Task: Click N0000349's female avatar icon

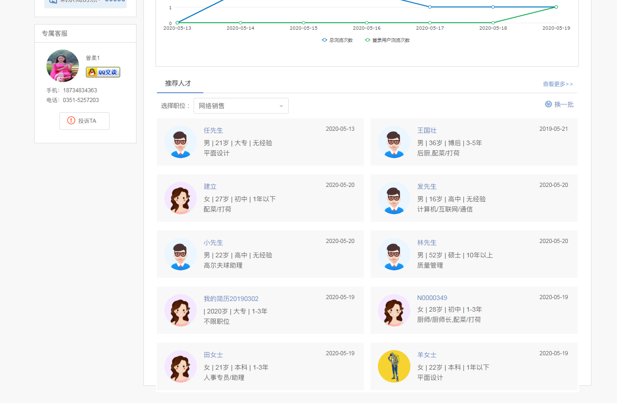Action: point(394,310)
